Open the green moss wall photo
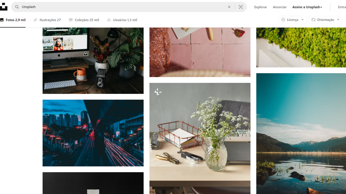This screenshot has height=194, width=346. coord(301,47)
